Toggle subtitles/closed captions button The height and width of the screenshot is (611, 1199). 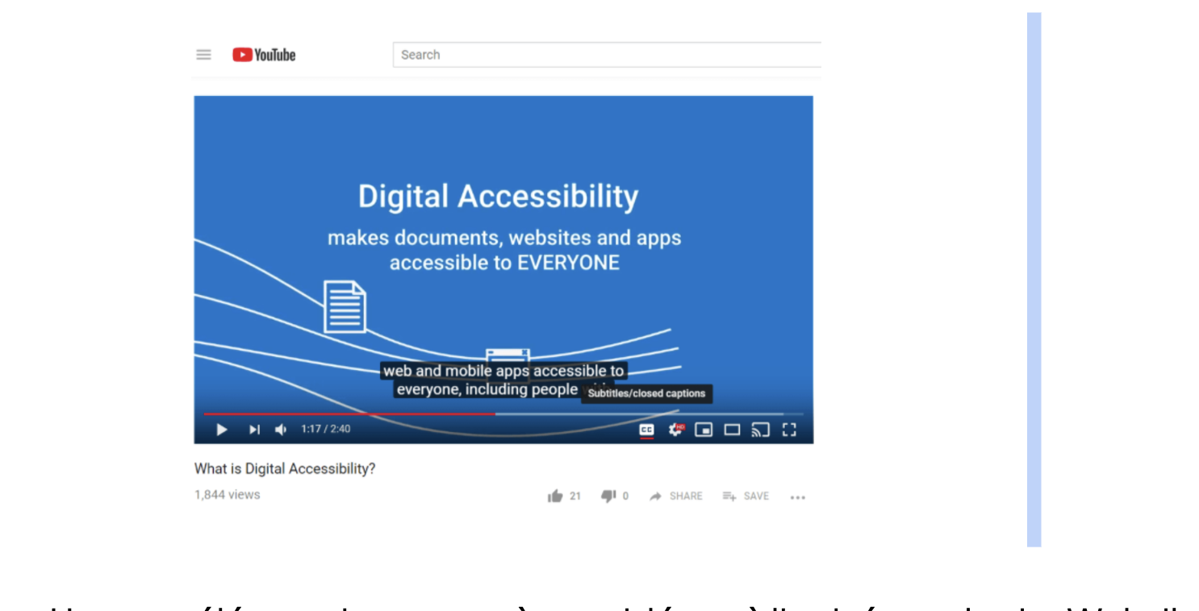(646, 430)
